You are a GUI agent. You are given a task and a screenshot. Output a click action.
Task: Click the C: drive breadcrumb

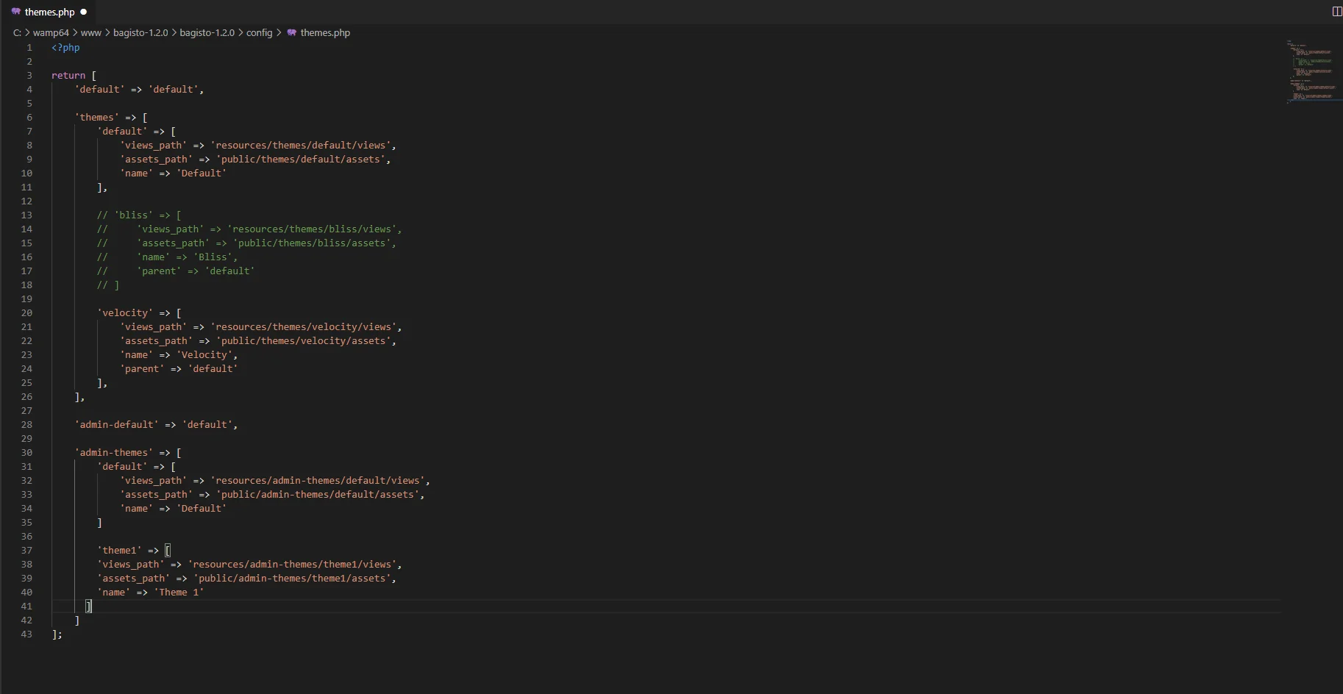click(x=17, y=33)
